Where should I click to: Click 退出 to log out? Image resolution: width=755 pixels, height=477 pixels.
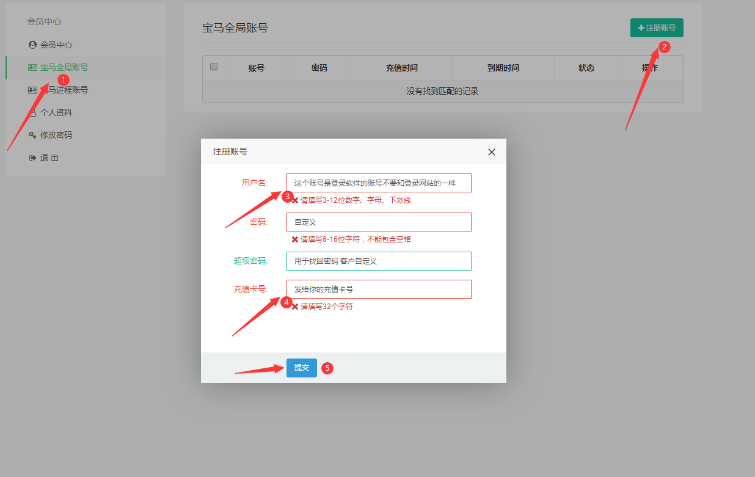(49, 158)
